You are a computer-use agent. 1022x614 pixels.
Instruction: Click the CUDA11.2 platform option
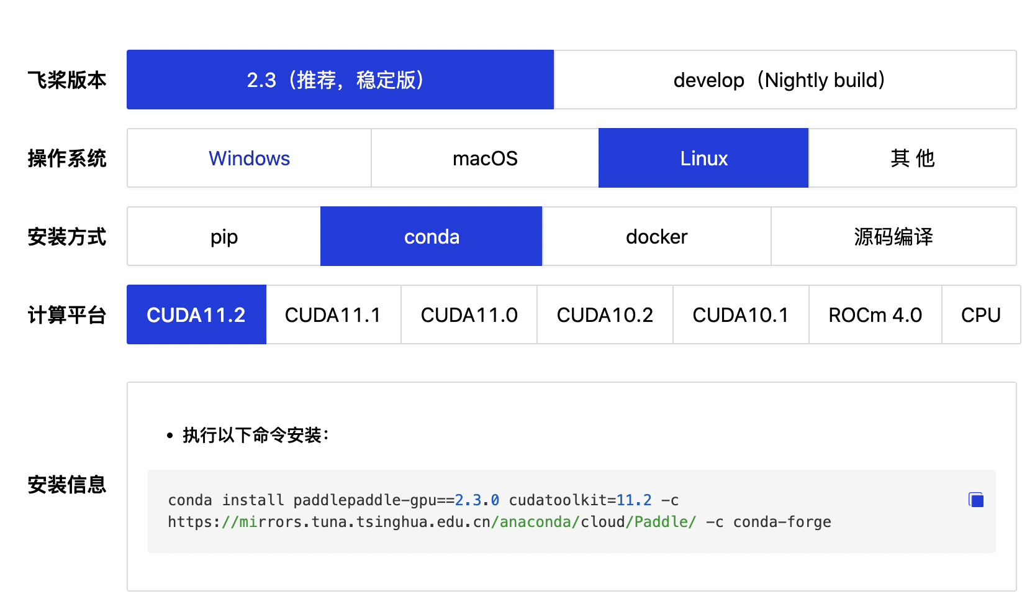196,314
